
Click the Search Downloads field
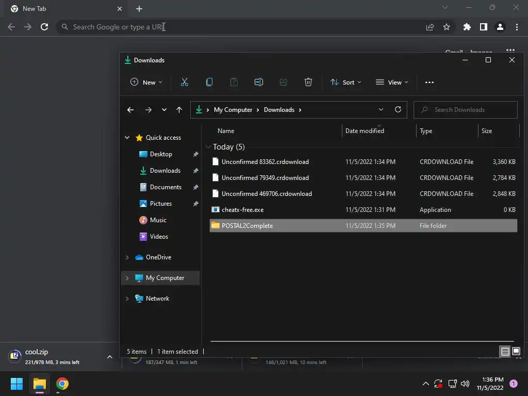(466, 110)
